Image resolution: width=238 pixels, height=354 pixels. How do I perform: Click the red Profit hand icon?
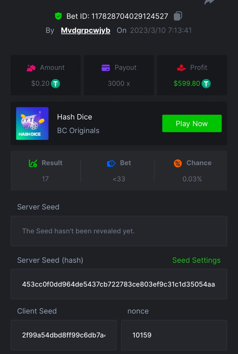pyautogui.click(x=181, y=68)
